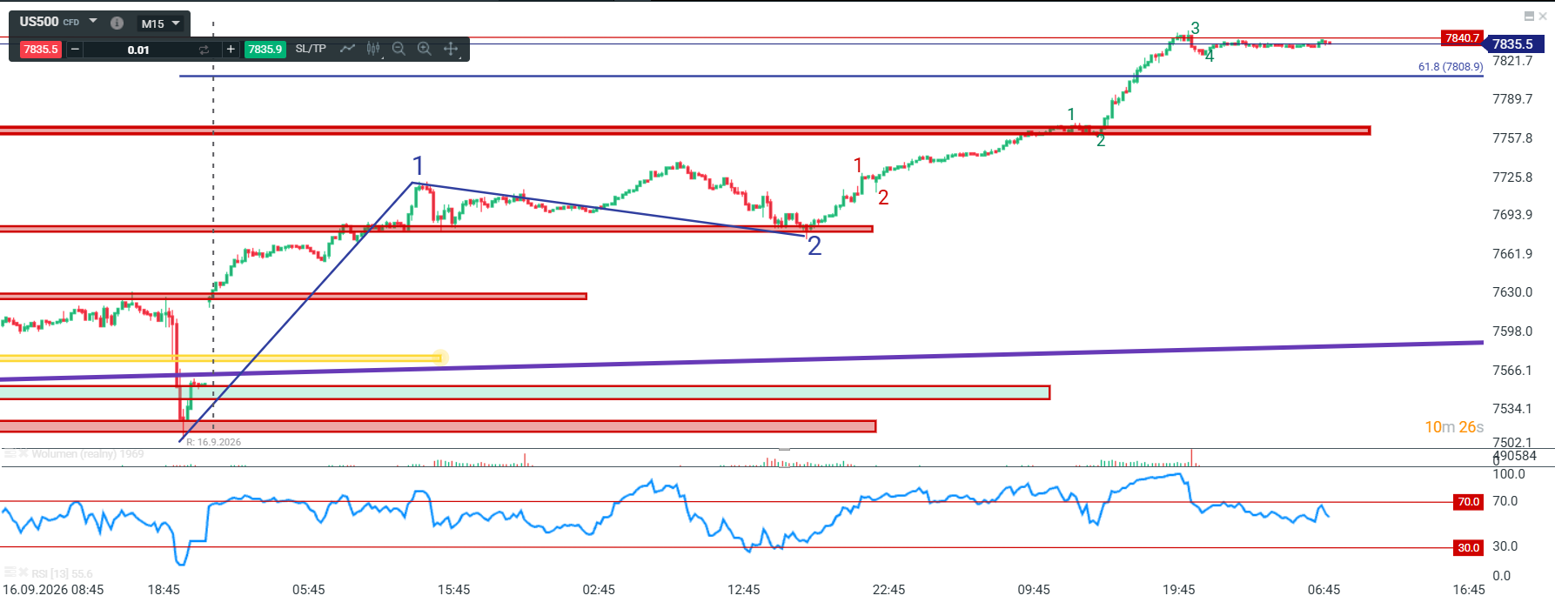Remove the RSI [13] indicator
Viewport: 1555px width, 609px height.
[x=23, y=572]
